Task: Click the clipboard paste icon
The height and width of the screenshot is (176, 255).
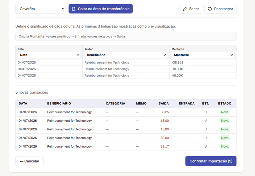Action: (74, 9)
